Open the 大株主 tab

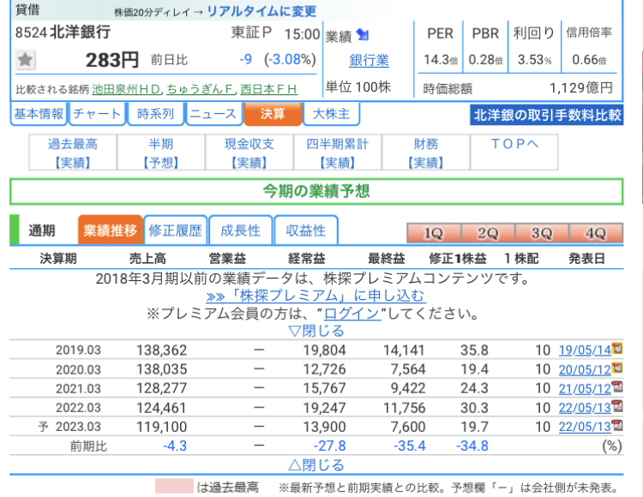pos(331,113)
